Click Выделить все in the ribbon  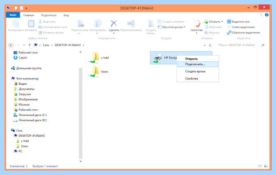click(x=238, y=22)
